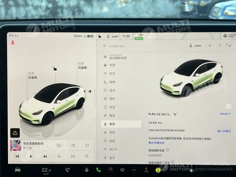Screen dimensions: 236x177
Task: Tap the lock icon in top status bar
Action: coord(100,36)
